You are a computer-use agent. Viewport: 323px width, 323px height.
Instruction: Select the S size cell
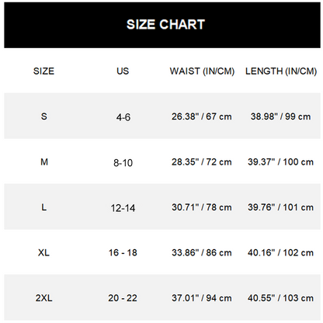tap(44, 116)
